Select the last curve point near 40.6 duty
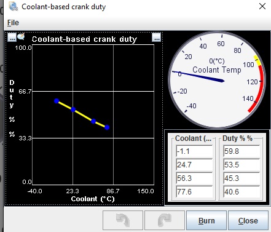 click(x=107, y=127)
